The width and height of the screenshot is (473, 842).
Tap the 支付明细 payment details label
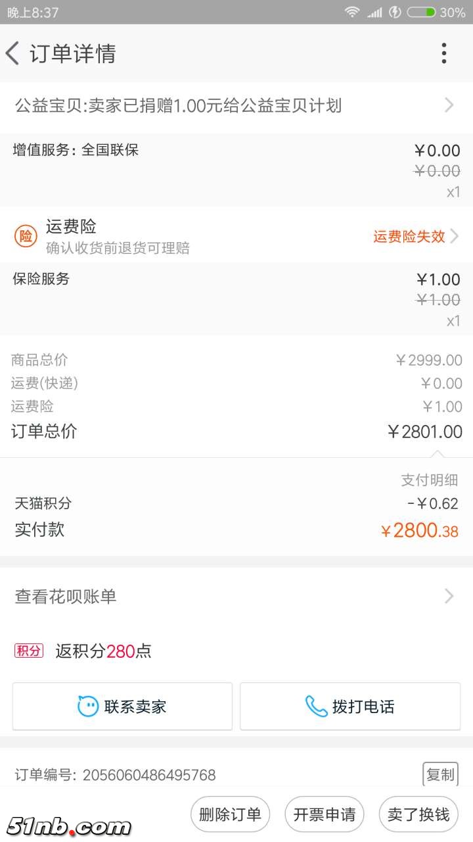pos(430,480)
